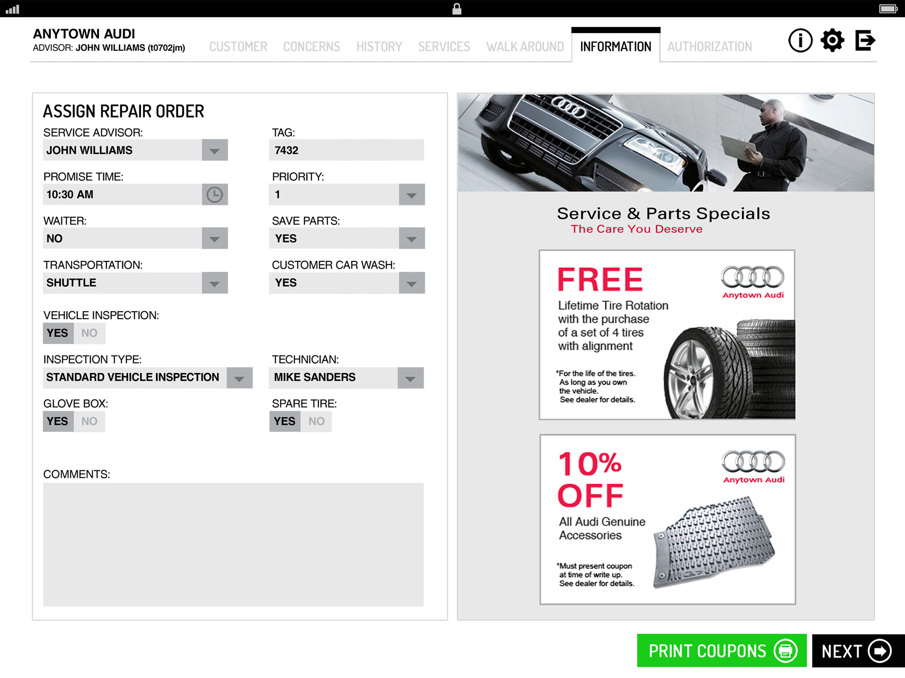Click the Tag field showing 7432
Image resolution: width=905 pixels, height=678 pixels.
pos(346,150)
